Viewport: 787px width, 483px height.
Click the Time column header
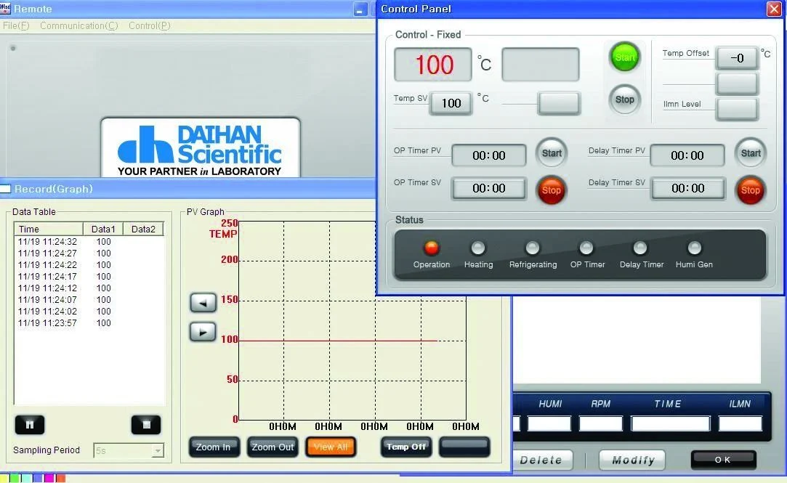coord(48,230)
